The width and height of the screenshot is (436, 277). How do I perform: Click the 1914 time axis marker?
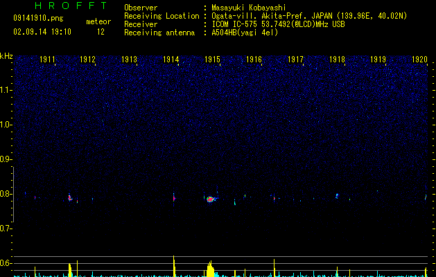tap(171, 60)
